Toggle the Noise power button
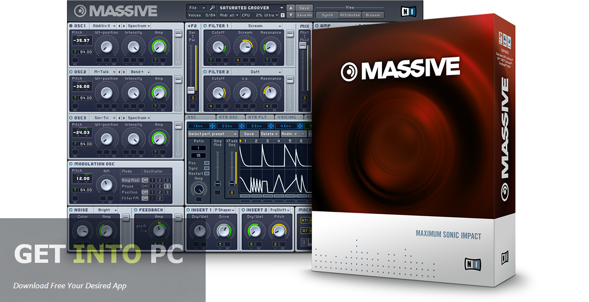The height and width of the screenshot is (302, 589). pyautogui.click(x=71, y=210)
